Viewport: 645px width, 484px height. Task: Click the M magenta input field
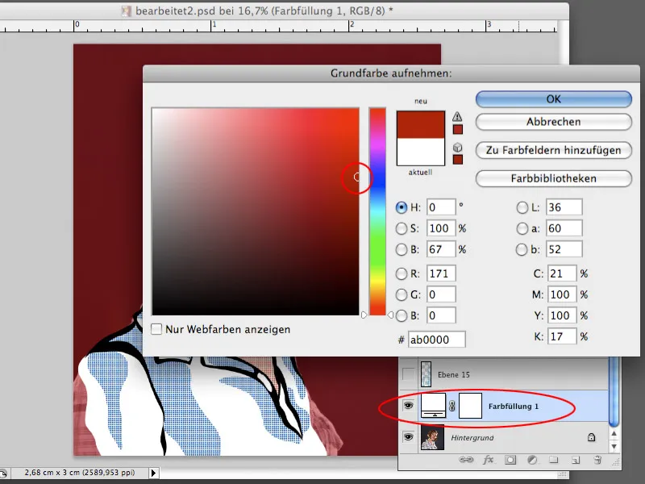coord(562,294)
